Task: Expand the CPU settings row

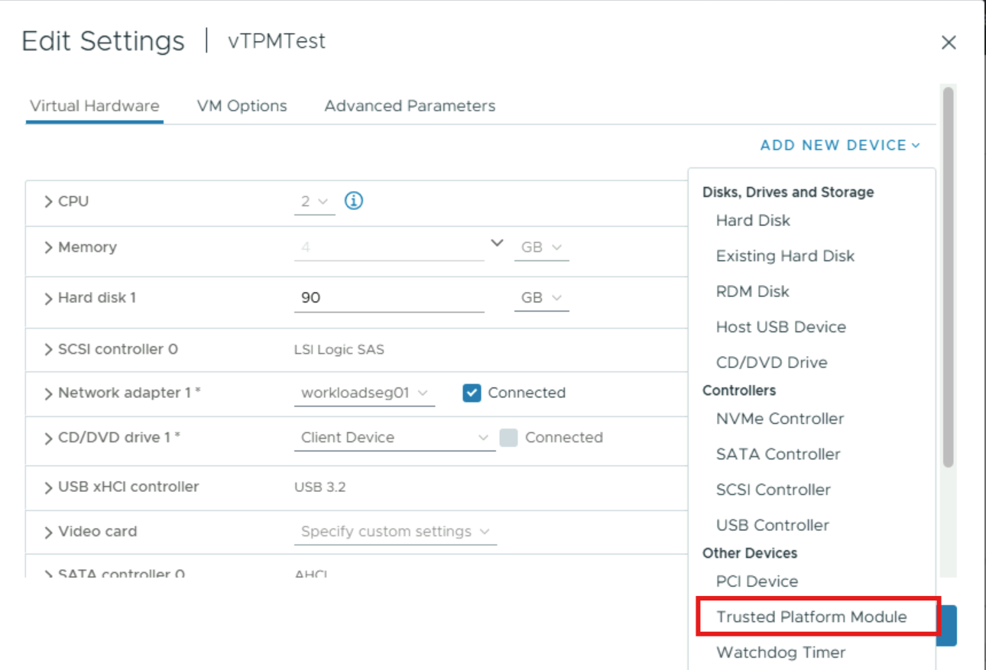Action: [49, 202]
